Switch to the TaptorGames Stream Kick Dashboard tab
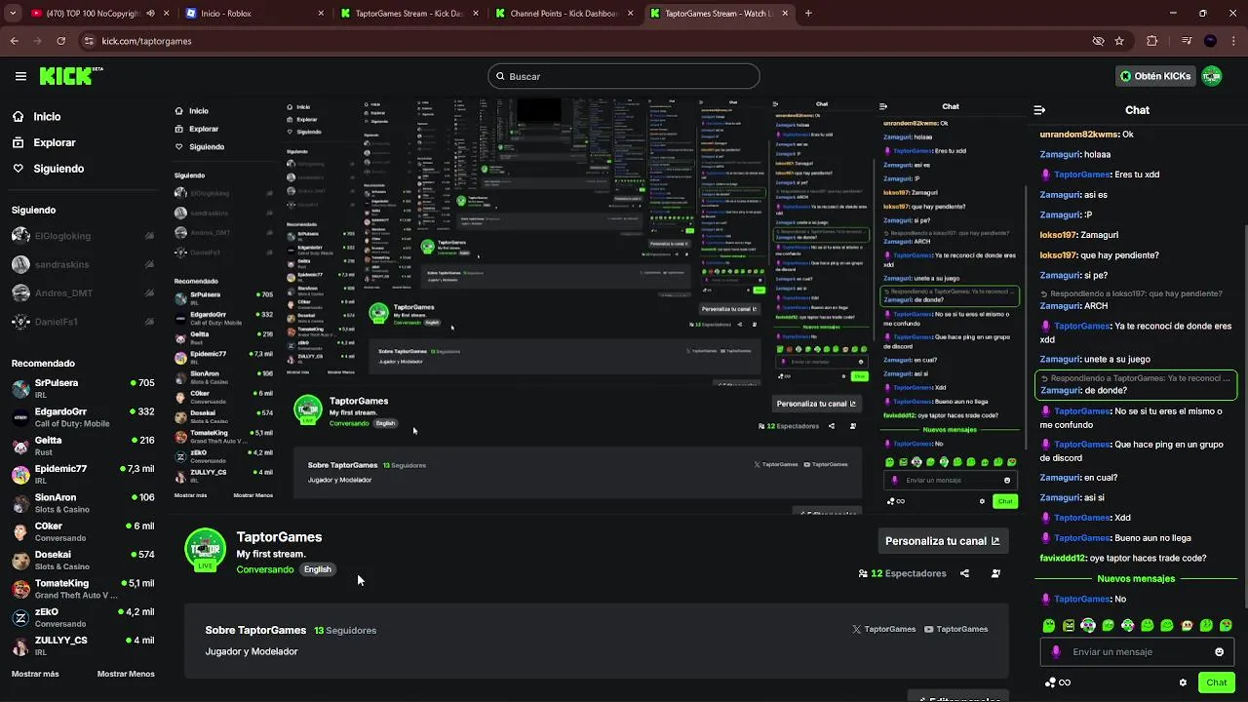The width and height of the screenshot is (1248, 702). [409, 14]
